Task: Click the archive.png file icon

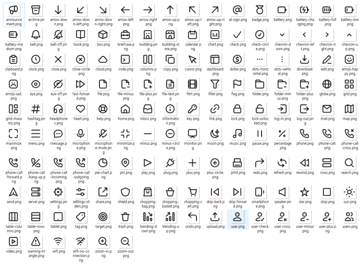Action: (x=36, y=10)
